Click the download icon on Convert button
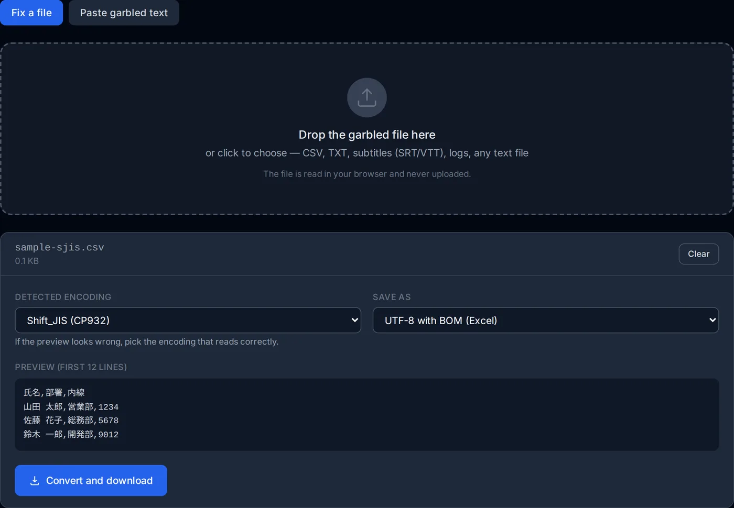This screenshot has width=734, height=508. coord(35,481)
